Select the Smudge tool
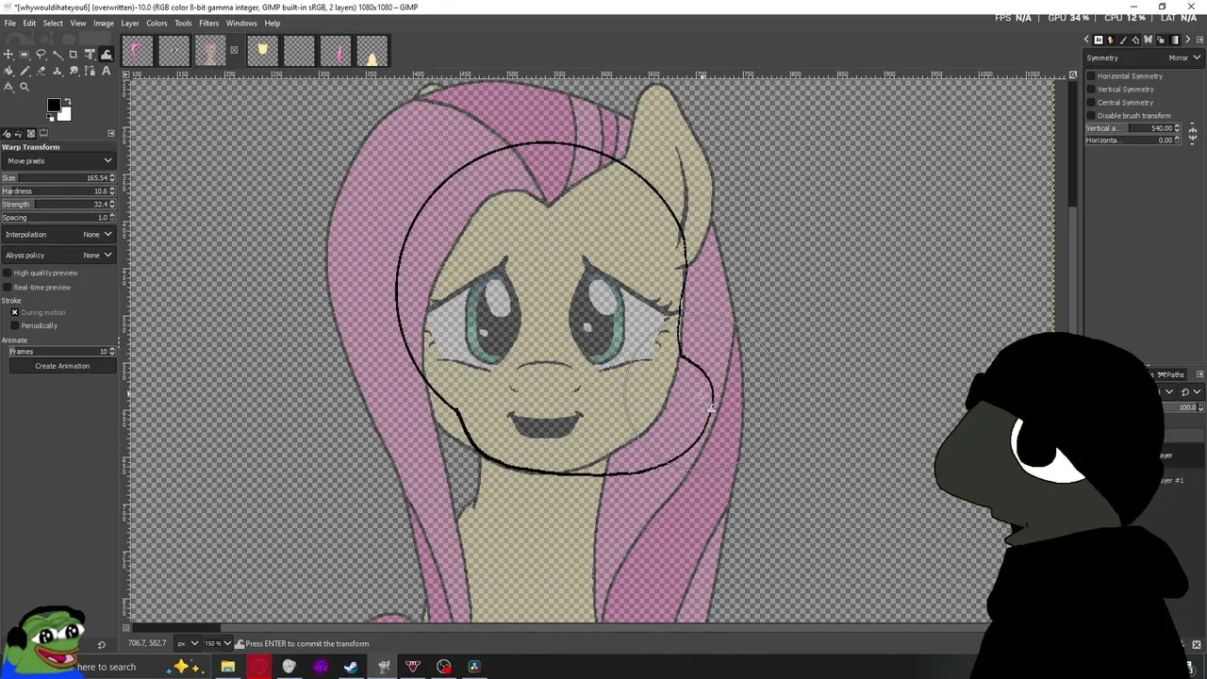Image resolution: width=1207 pixels, height=679 pixels. 74,71
